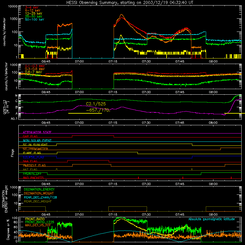The height and width of the screenshot is (245, 245).
Task: Click the vertical Flags axis label
Action: [x=12, y=153]
